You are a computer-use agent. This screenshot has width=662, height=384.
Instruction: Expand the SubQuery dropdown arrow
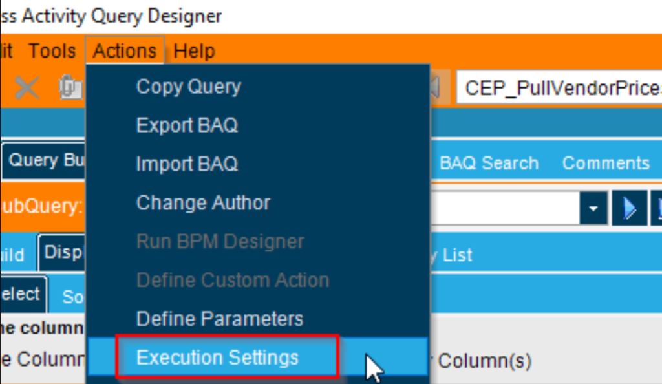click(x=593, y=208)
